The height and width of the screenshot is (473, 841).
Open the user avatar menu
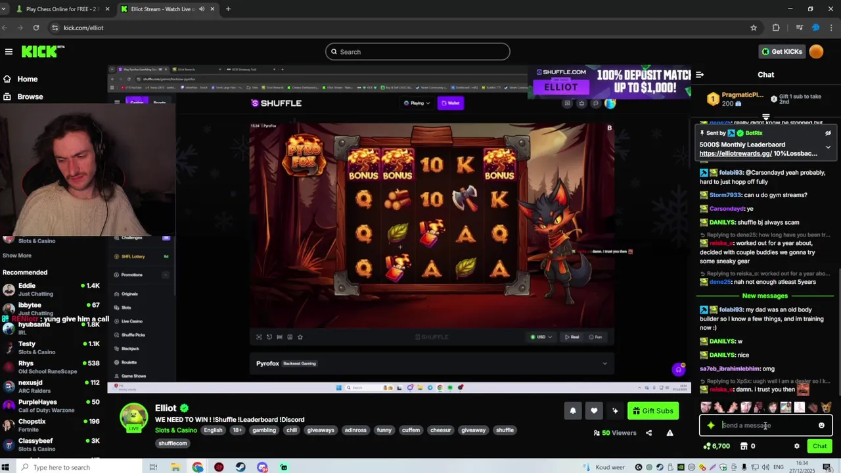pyautogui.click(x=816, y=51)
